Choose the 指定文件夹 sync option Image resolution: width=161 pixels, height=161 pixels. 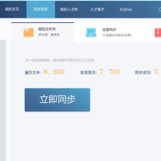[42, 32]
